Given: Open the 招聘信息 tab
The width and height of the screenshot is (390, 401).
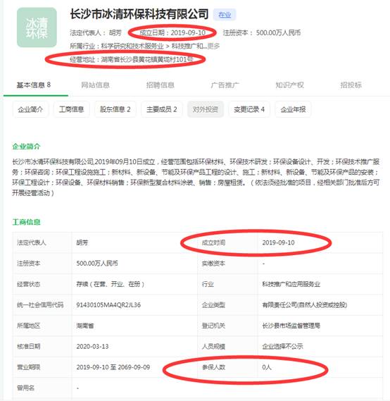Looking at the screenshot, I should coord(160,85).
